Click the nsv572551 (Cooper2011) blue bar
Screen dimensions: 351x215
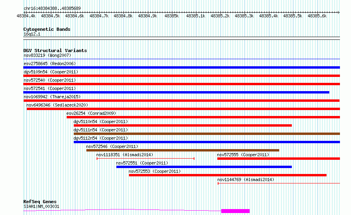coord(204,167)
